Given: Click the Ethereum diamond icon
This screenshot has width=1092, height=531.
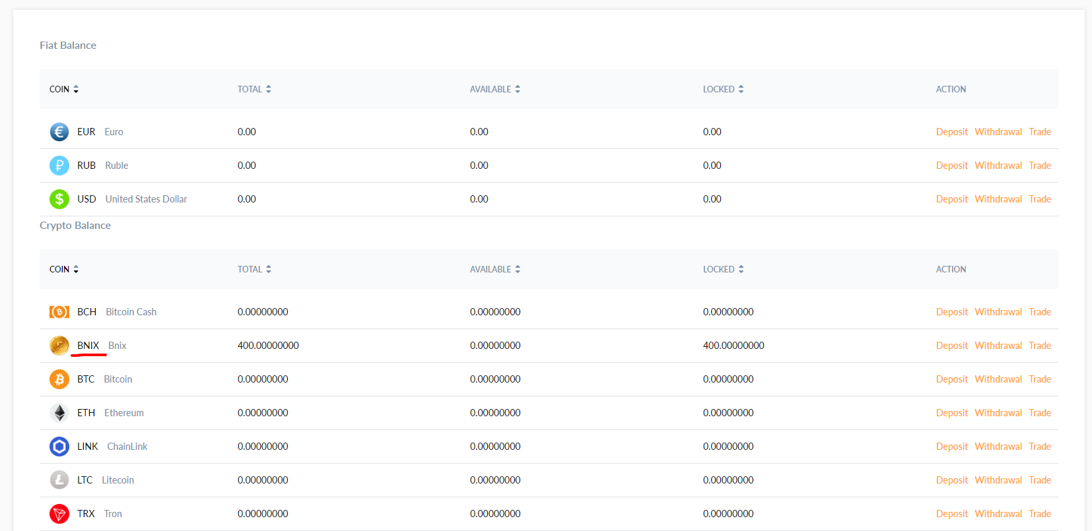Looking at the screenshot, I should coord(59,413).
